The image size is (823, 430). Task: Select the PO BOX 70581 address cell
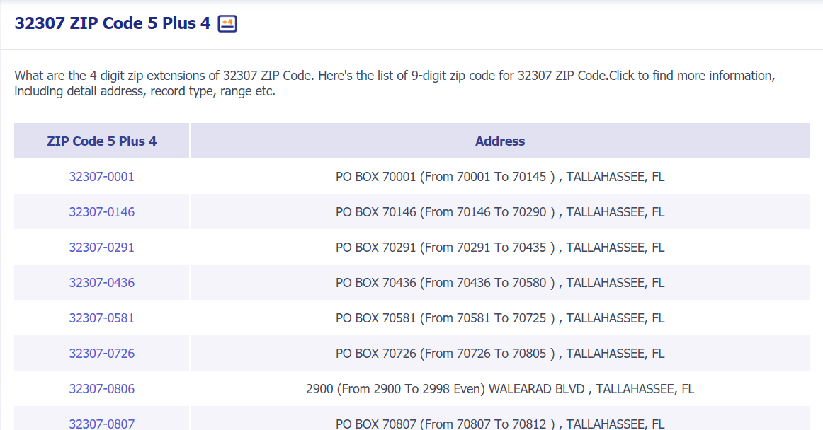499,318
